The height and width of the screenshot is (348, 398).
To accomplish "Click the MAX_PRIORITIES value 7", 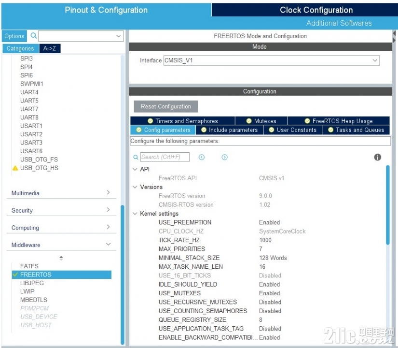I will [261, 249].
